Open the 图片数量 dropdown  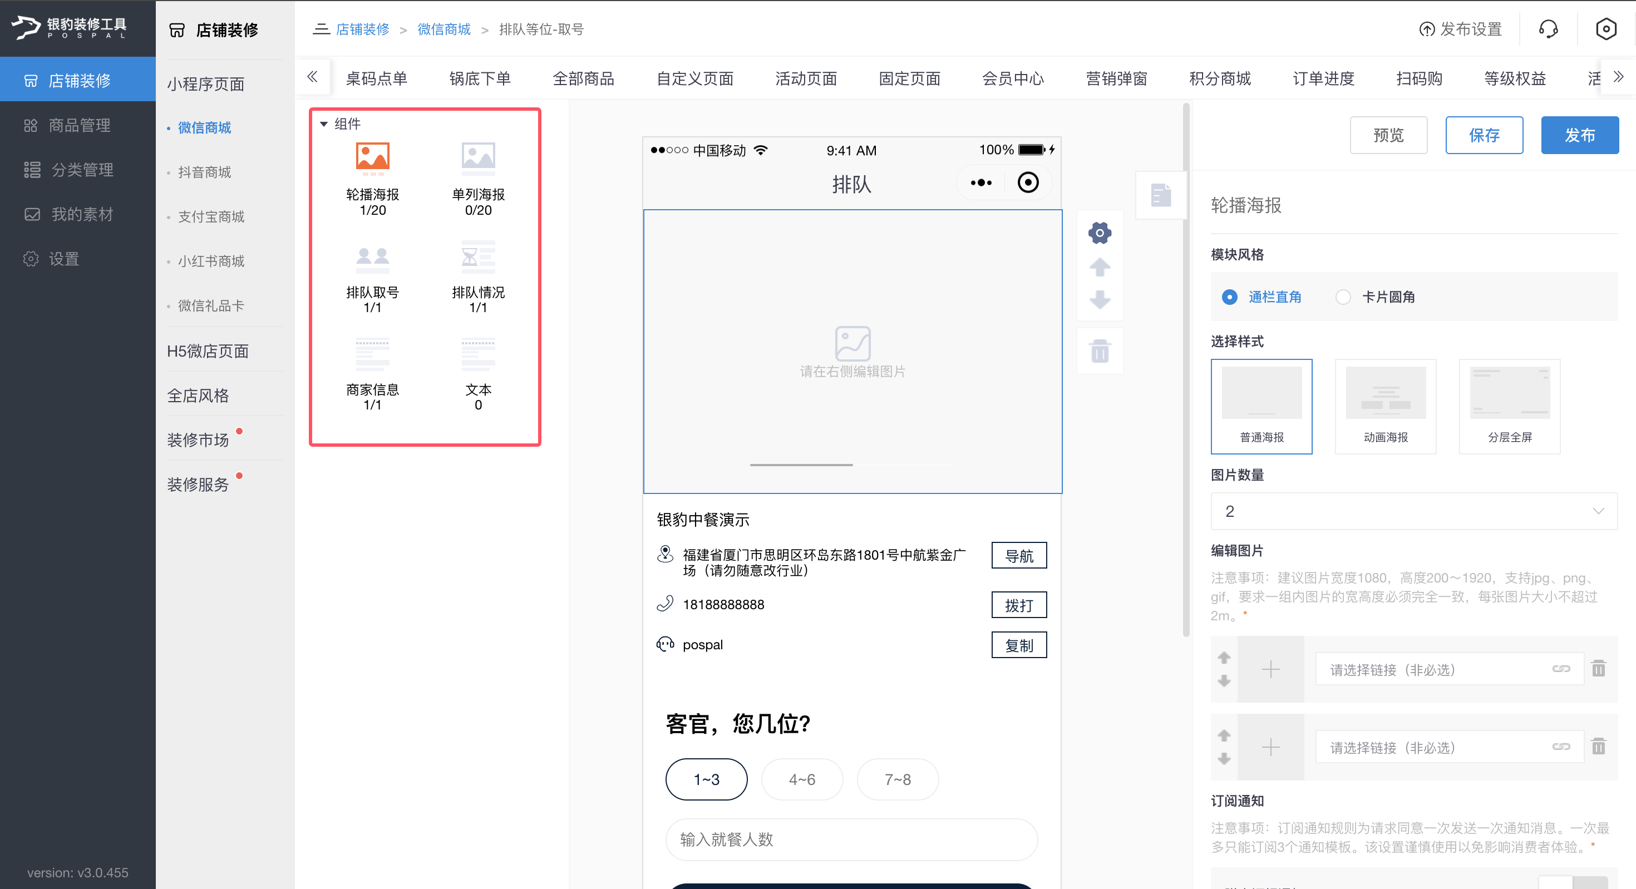point(1414,511)
